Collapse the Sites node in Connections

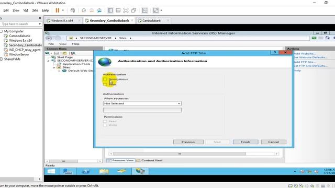(54, 67)
